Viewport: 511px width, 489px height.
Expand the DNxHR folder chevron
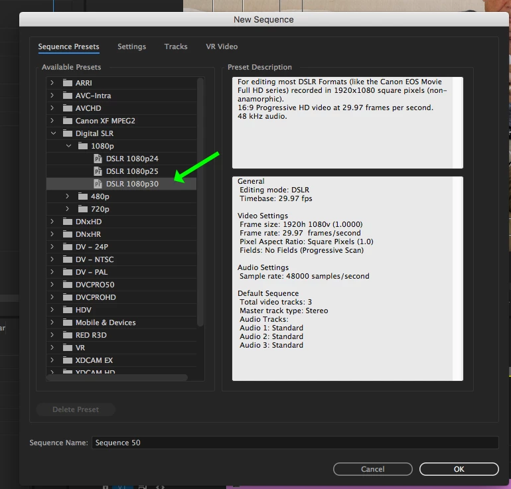pyautogui.click(x=52, y=234)
